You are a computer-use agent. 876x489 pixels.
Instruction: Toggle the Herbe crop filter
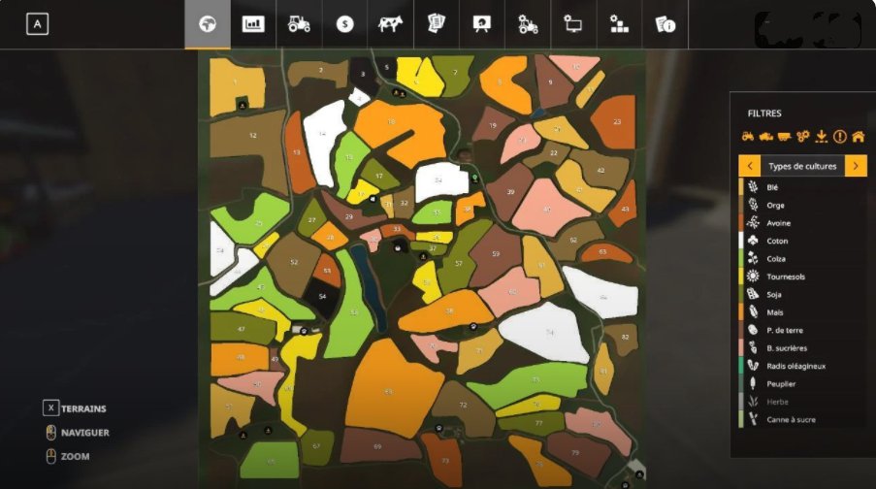pyautogui.click(x=778, y=402)
